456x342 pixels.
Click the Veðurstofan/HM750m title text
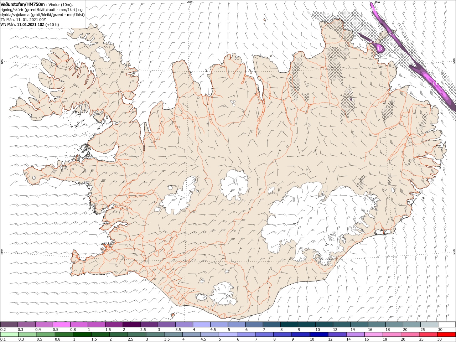point(22,4)
